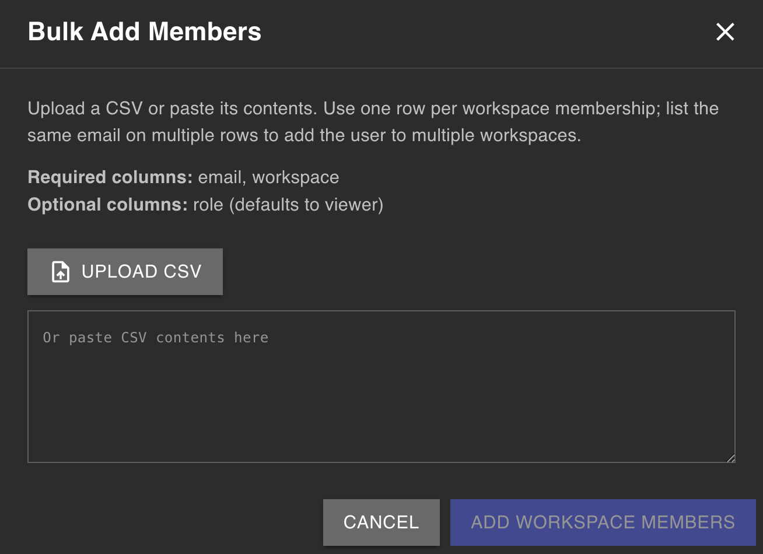Click the text area resize grip
The image size is (763, 554).
(731, 458)
